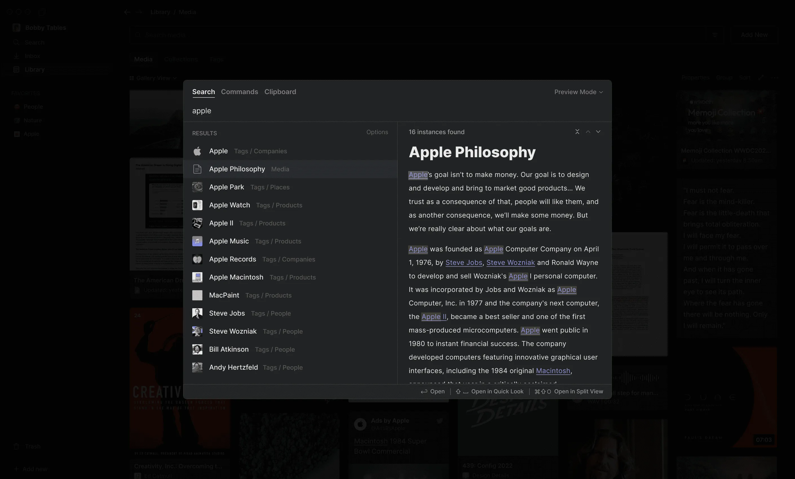The image size is (795, 479).
Task: Follow the Macintosh link in preview
Action: pyautogui.click(x=553, y=371)
